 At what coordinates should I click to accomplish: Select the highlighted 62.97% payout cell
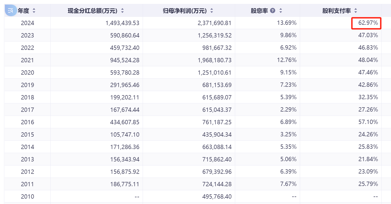tap(366, 23)
